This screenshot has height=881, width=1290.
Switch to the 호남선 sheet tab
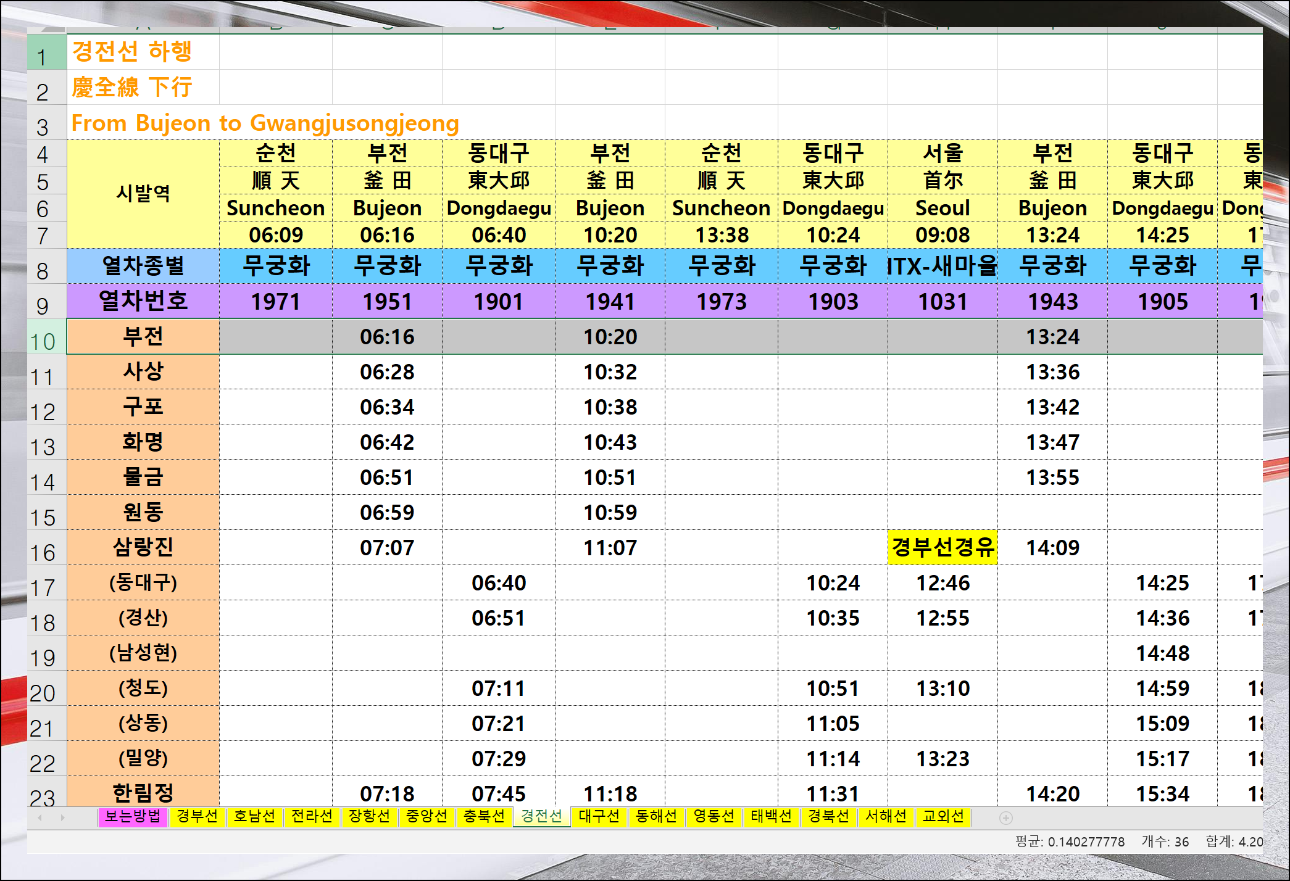pos(254,816)
